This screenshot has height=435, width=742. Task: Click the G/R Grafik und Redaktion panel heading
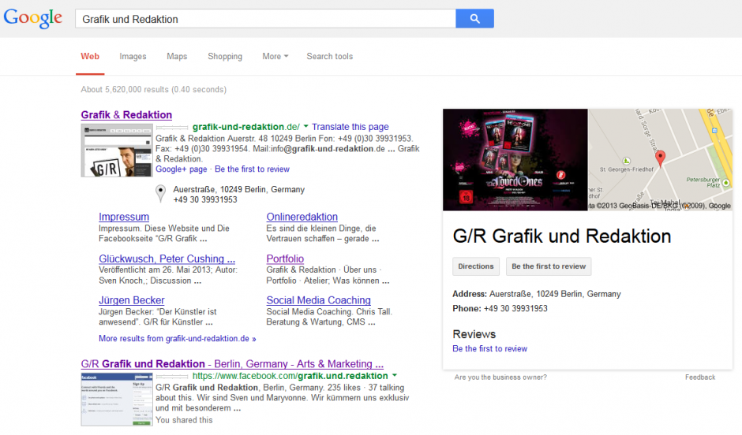pos(562,236)
